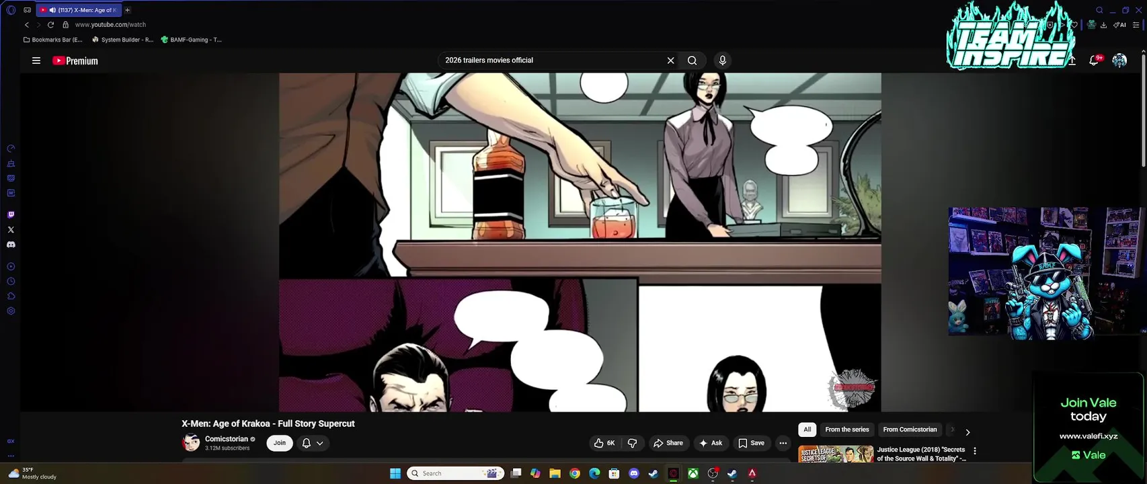
Task: Save the video to a playlist
Action: tap(752, 443)
